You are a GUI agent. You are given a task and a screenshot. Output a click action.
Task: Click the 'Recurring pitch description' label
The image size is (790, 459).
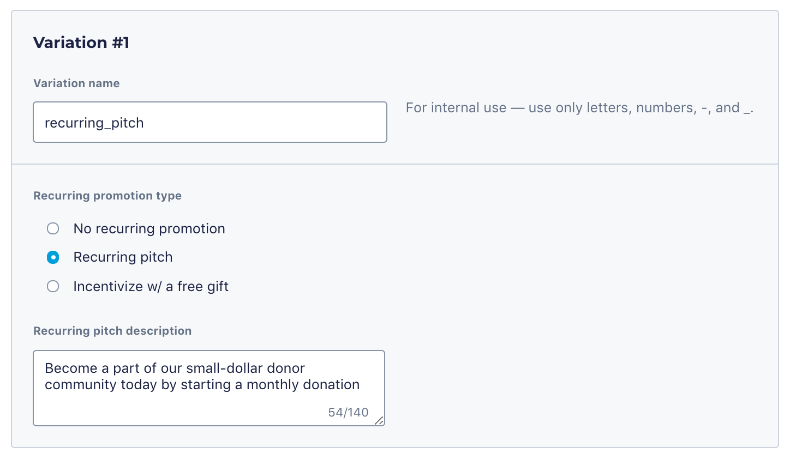(x=112, y=331)
